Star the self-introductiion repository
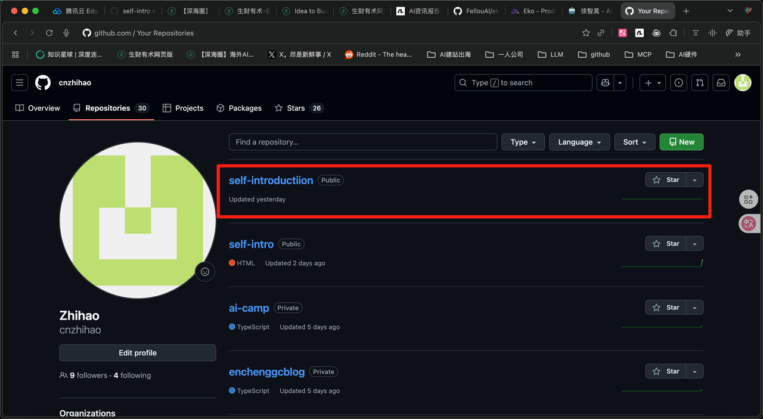This screenshot has width=763, height=419. (666, 180)
